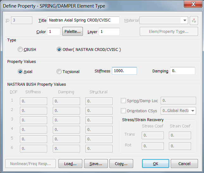This screenshot has width=204, height=173.
Task: Click DOF 1 Damping field
Action: 66,101
